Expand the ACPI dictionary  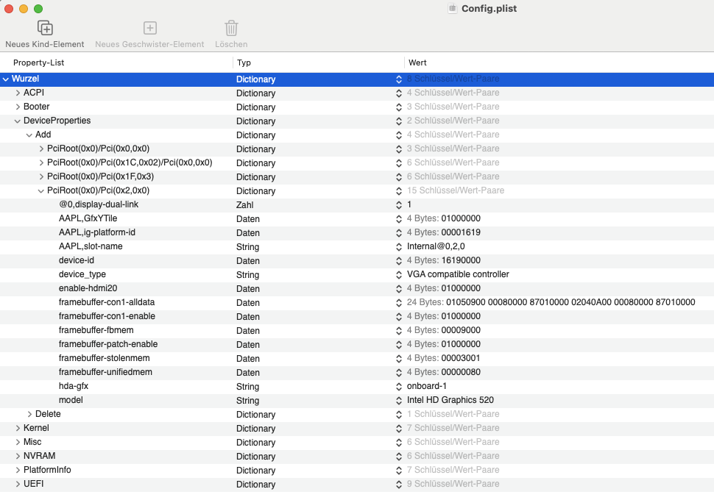pyautogui.click(x=18, y=93)
